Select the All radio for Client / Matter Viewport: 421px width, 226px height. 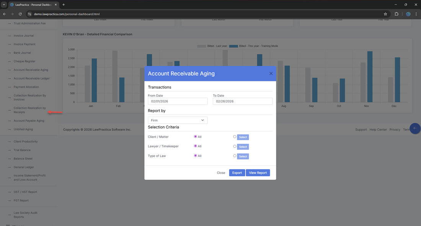(196, 137)
